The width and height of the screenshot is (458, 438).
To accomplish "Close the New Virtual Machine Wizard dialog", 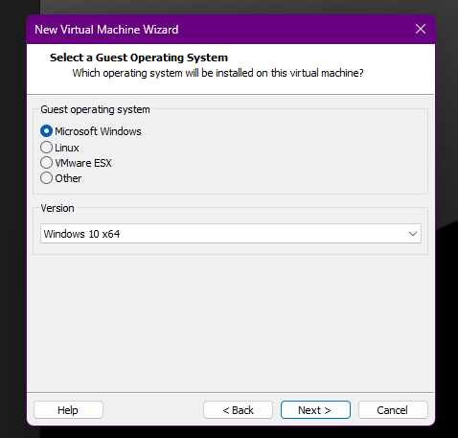I will pos(421,29).
